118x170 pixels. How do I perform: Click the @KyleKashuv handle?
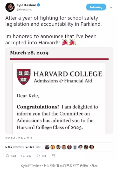point(24,10)
